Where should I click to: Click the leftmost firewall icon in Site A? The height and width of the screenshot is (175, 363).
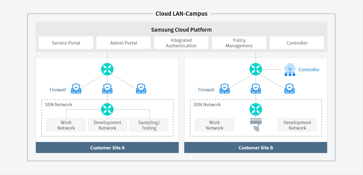76,89
